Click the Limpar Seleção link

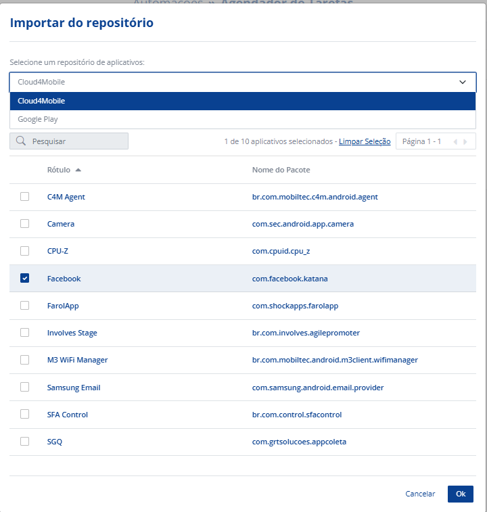click(365, 141)
